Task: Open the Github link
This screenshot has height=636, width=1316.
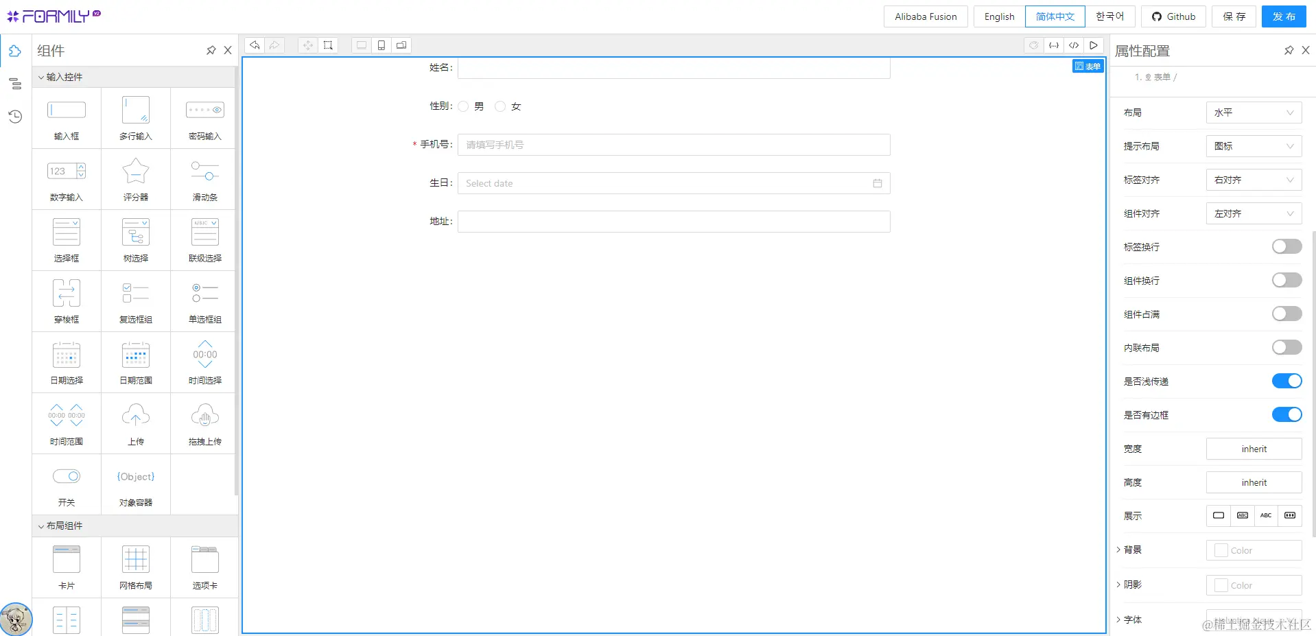Action: click(1173, 16)
